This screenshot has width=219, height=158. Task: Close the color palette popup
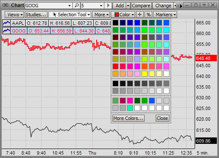(x=162, y=118)
